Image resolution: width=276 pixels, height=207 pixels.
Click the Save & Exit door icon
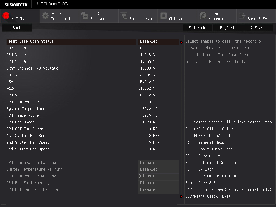pyautogui.click(x=242, y=16)
